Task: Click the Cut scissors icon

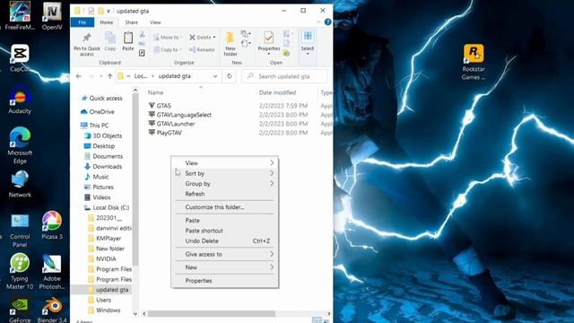Action: coord(142,34)
